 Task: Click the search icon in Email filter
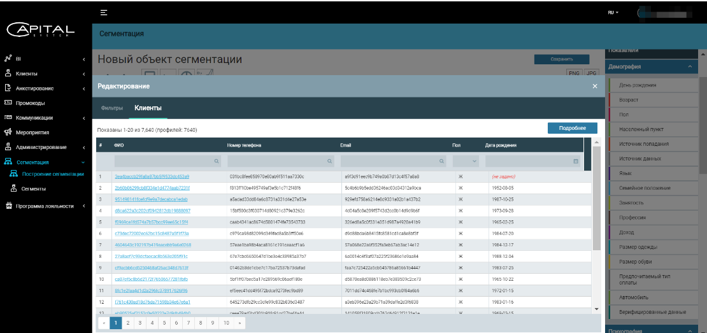(x=443, y=162)
